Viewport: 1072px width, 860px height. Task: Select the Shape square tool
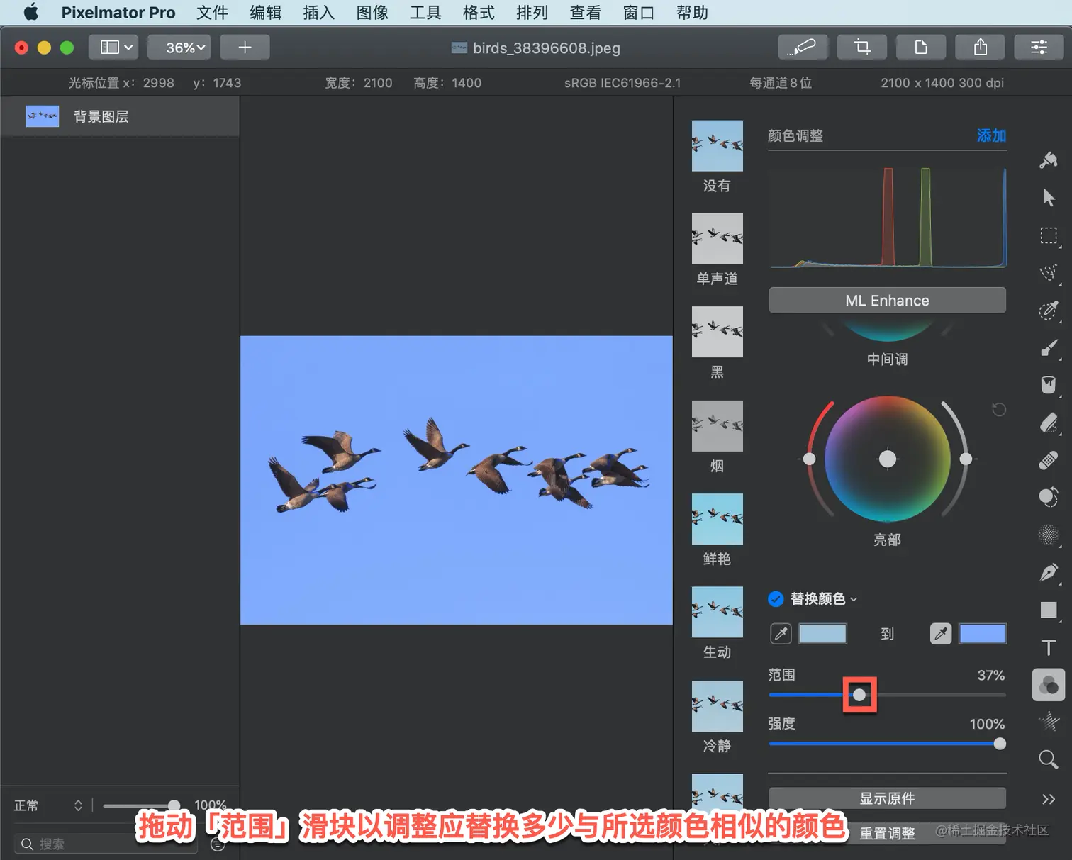pos(1049,610)
